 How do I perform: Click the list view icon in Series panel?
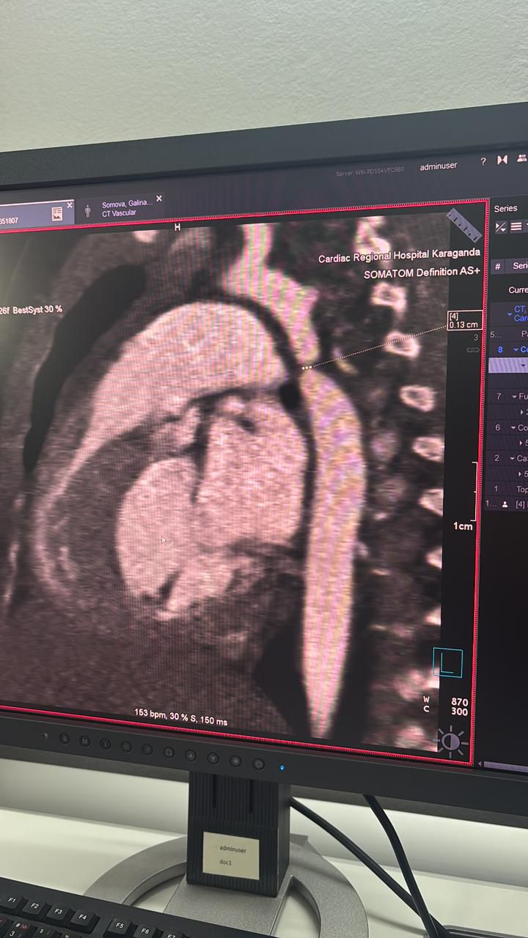[516, 227]
